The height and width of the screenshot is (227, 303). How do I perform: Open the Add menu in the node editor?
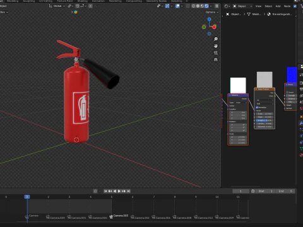278,6
